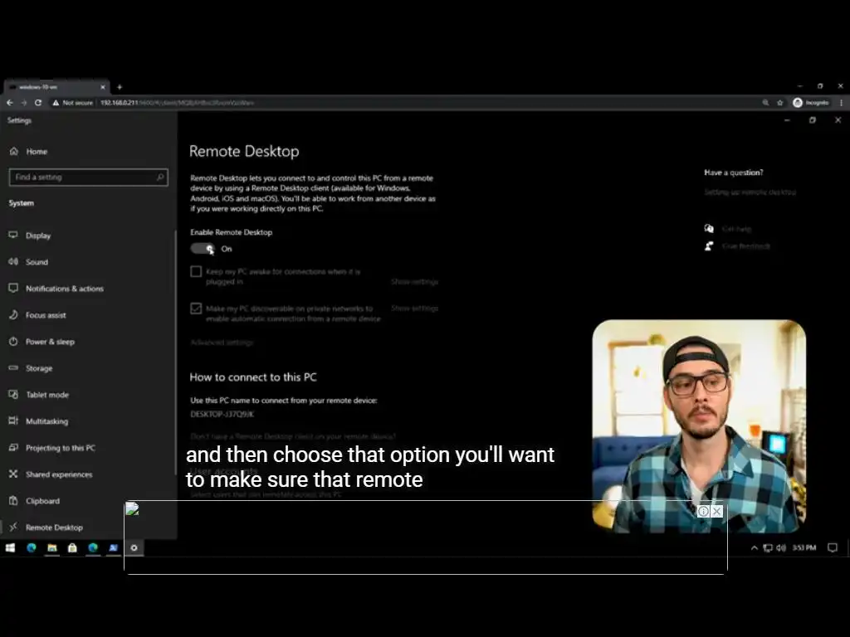The height and width of the screenshot is (637, 850).
Task: Select Remote Desktop in sidebar
Action: pos(46,528)
